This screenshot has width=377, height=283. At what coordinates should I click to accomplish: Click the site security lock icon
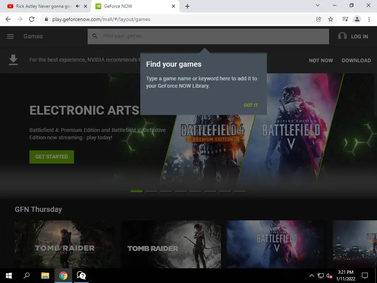pos(46,19)
